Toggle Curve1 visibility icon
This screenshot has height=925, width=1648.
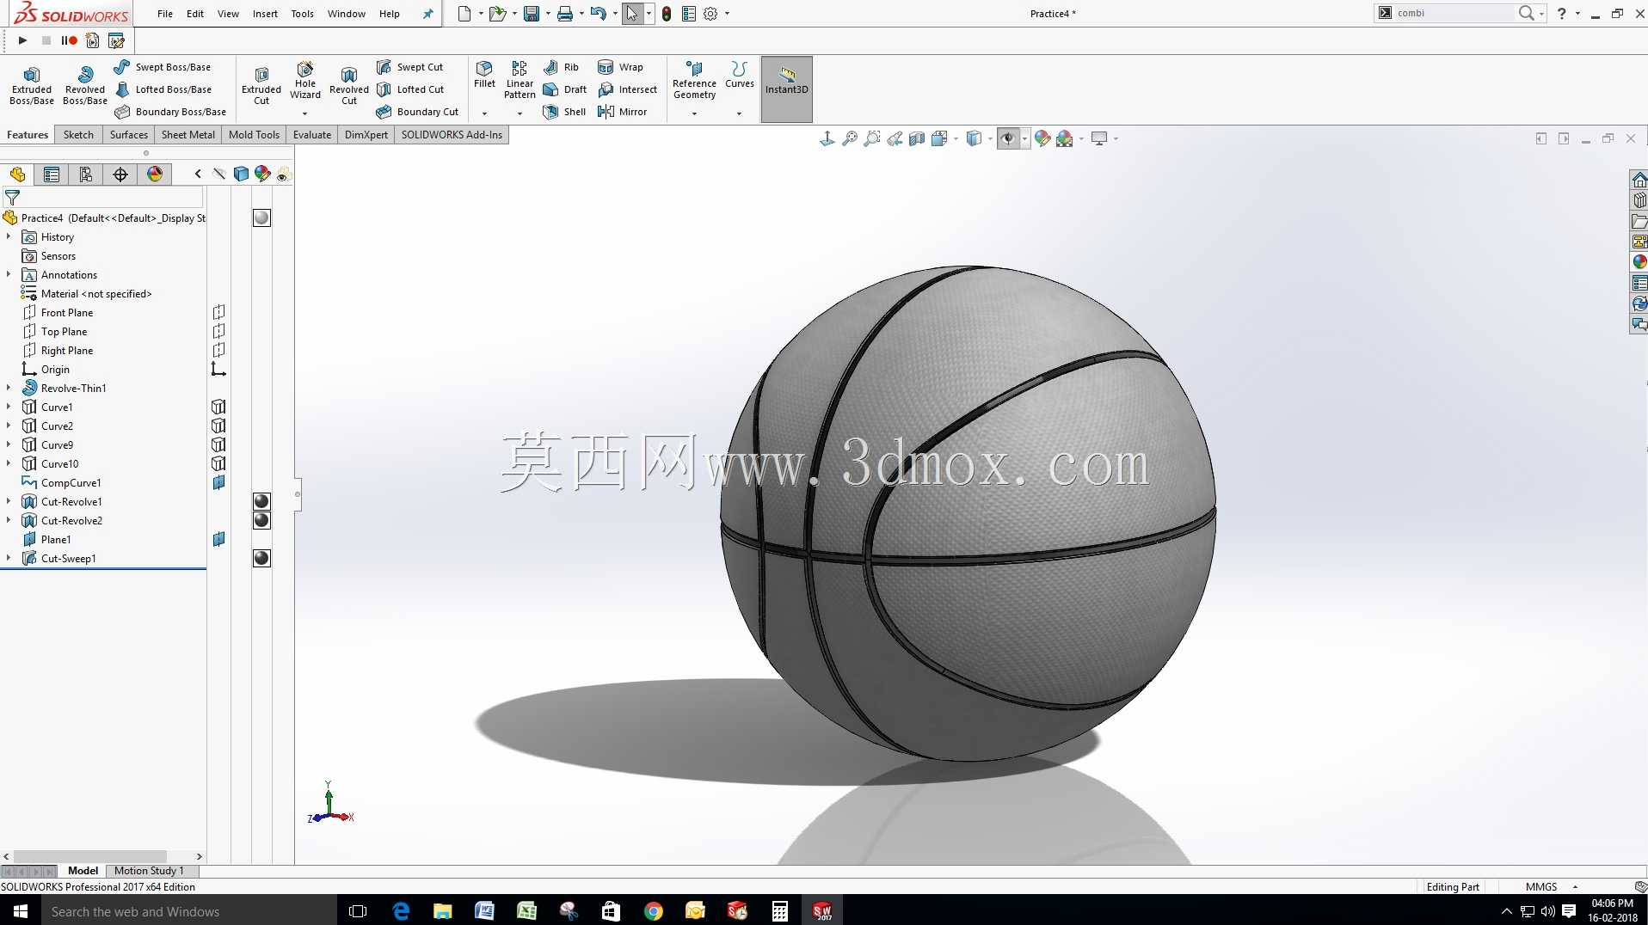pos(218,407)
